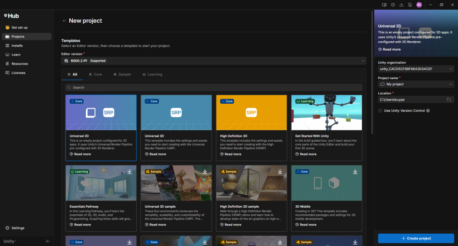Open Read more in the Universal 2D details panel

[389, 49]
